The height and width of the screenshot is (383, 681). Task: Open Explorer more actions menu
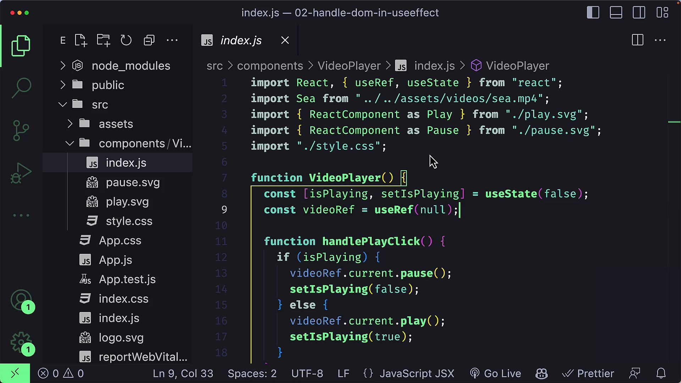172,40
